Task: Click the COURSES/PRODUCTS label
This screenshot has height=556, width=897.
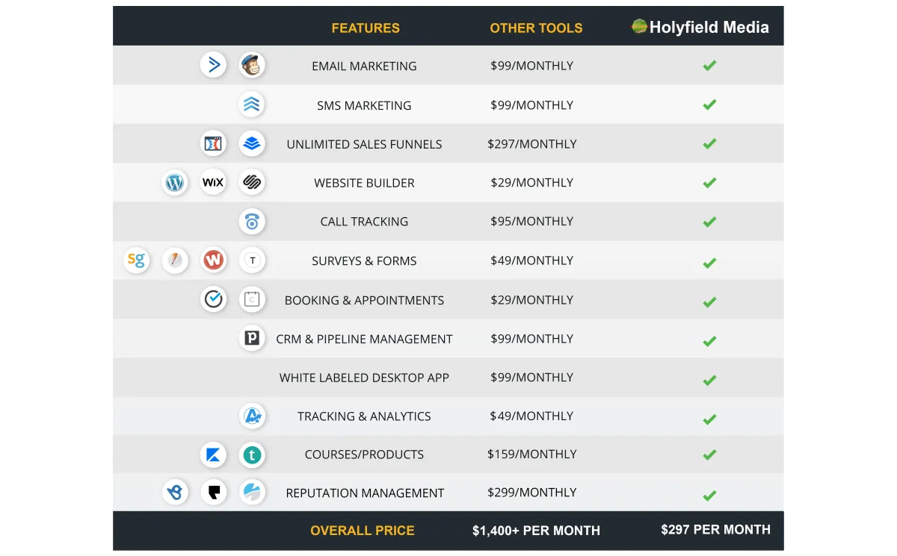Action: (364, 455)
